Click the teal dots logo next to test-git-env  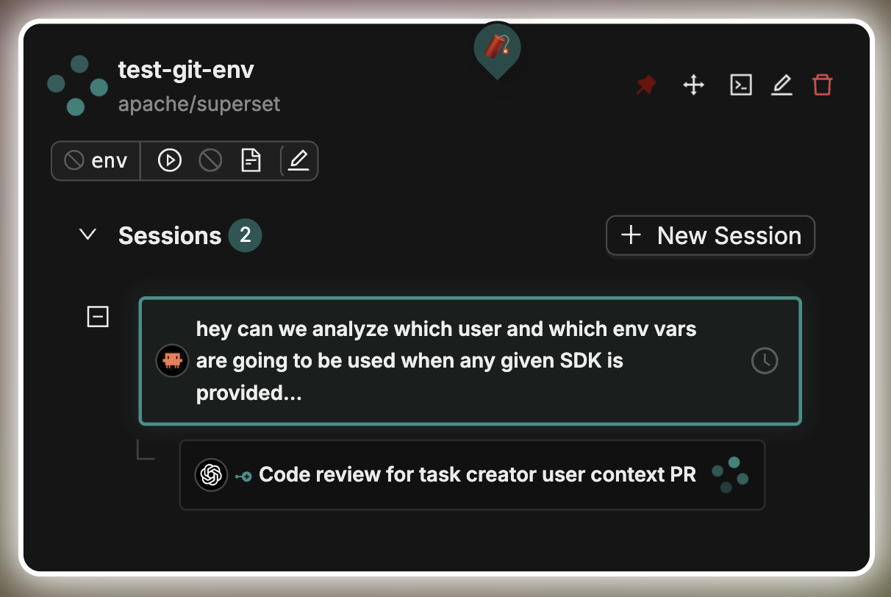(77, 85)
